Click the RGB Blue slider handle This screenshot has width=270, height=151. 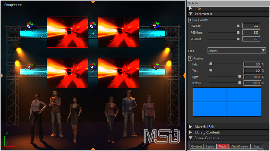pyautogui.click(x=238, y=39)
